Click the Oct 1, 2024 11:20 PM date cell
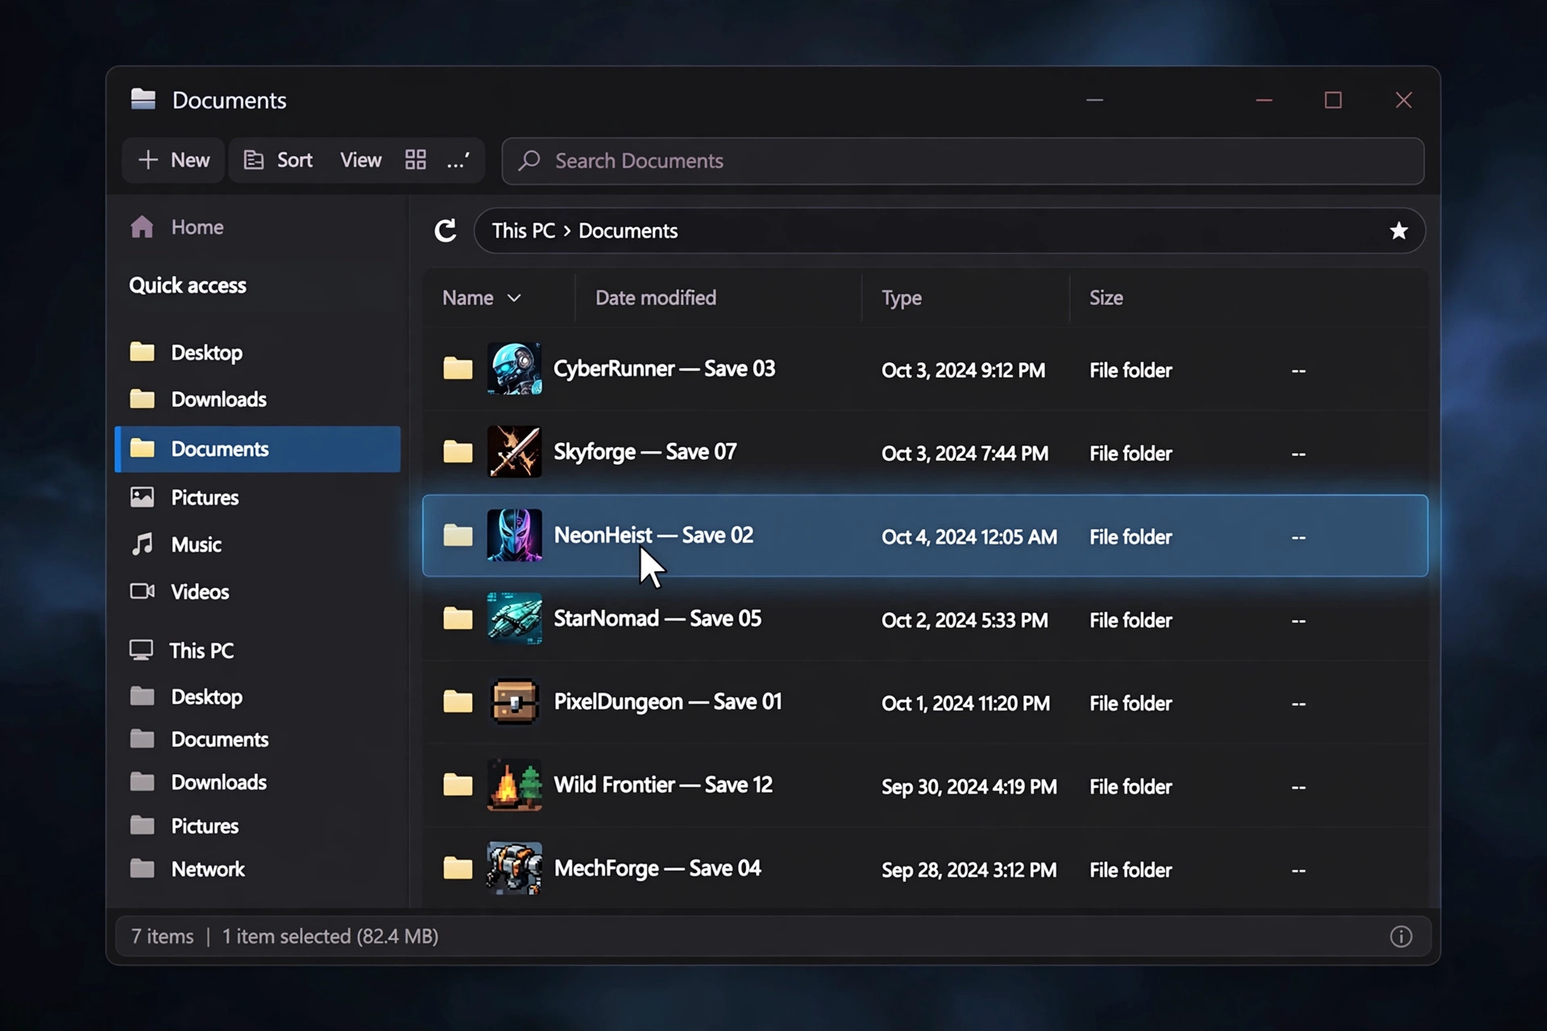The width and height of the screenshot is (1547, 1031). pos(965,703)
